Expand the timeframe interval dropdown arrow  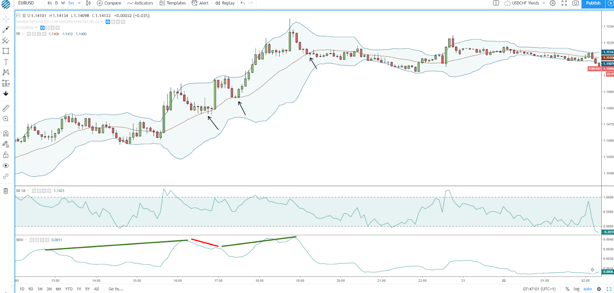coord(79,3)
